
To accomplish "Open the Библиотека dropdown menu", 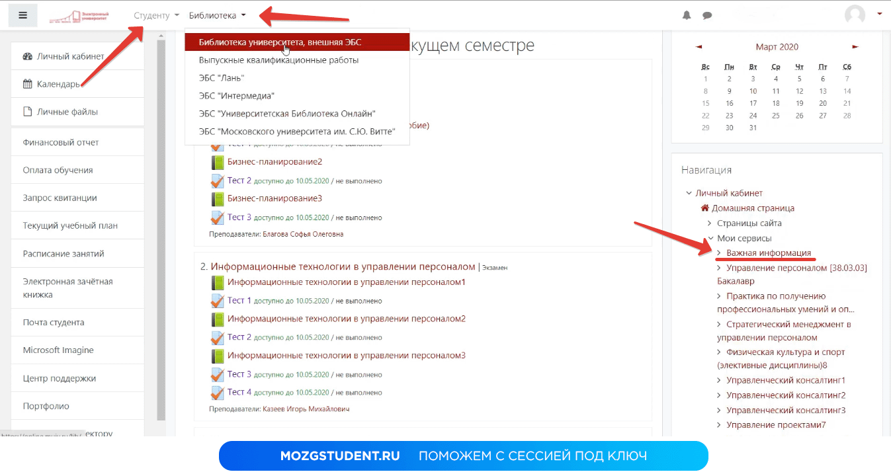I will pyautogui.click(x=218, y=15).
